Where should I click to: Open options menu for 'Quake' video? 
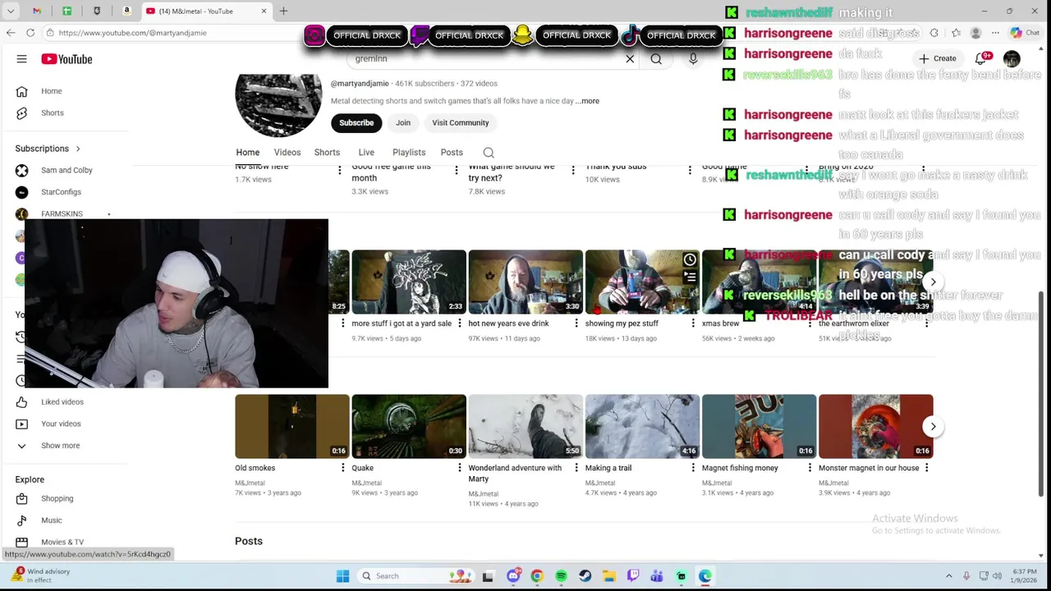[459, 468]
